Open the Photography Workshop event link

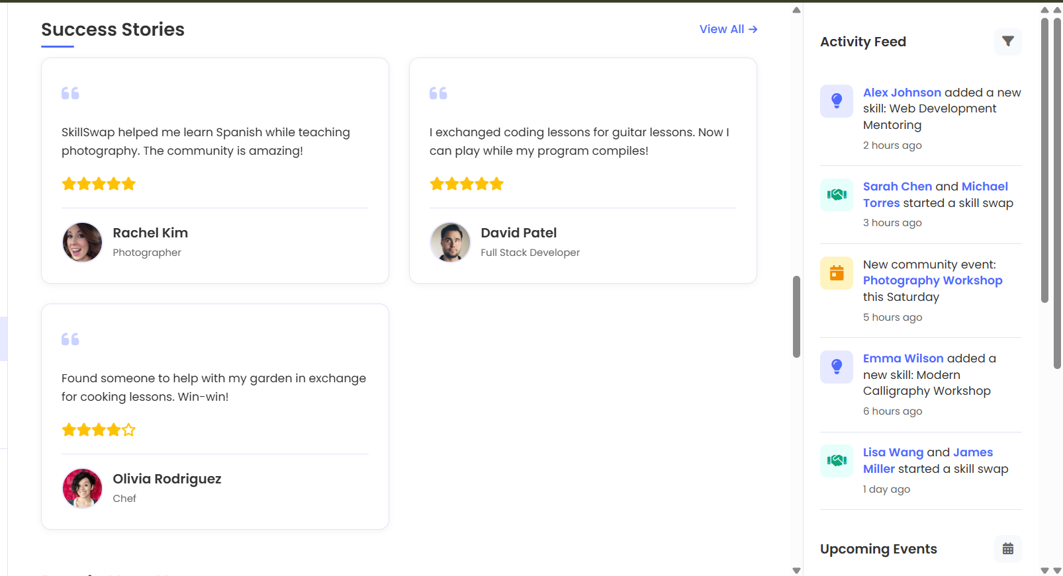pos(932,280)
